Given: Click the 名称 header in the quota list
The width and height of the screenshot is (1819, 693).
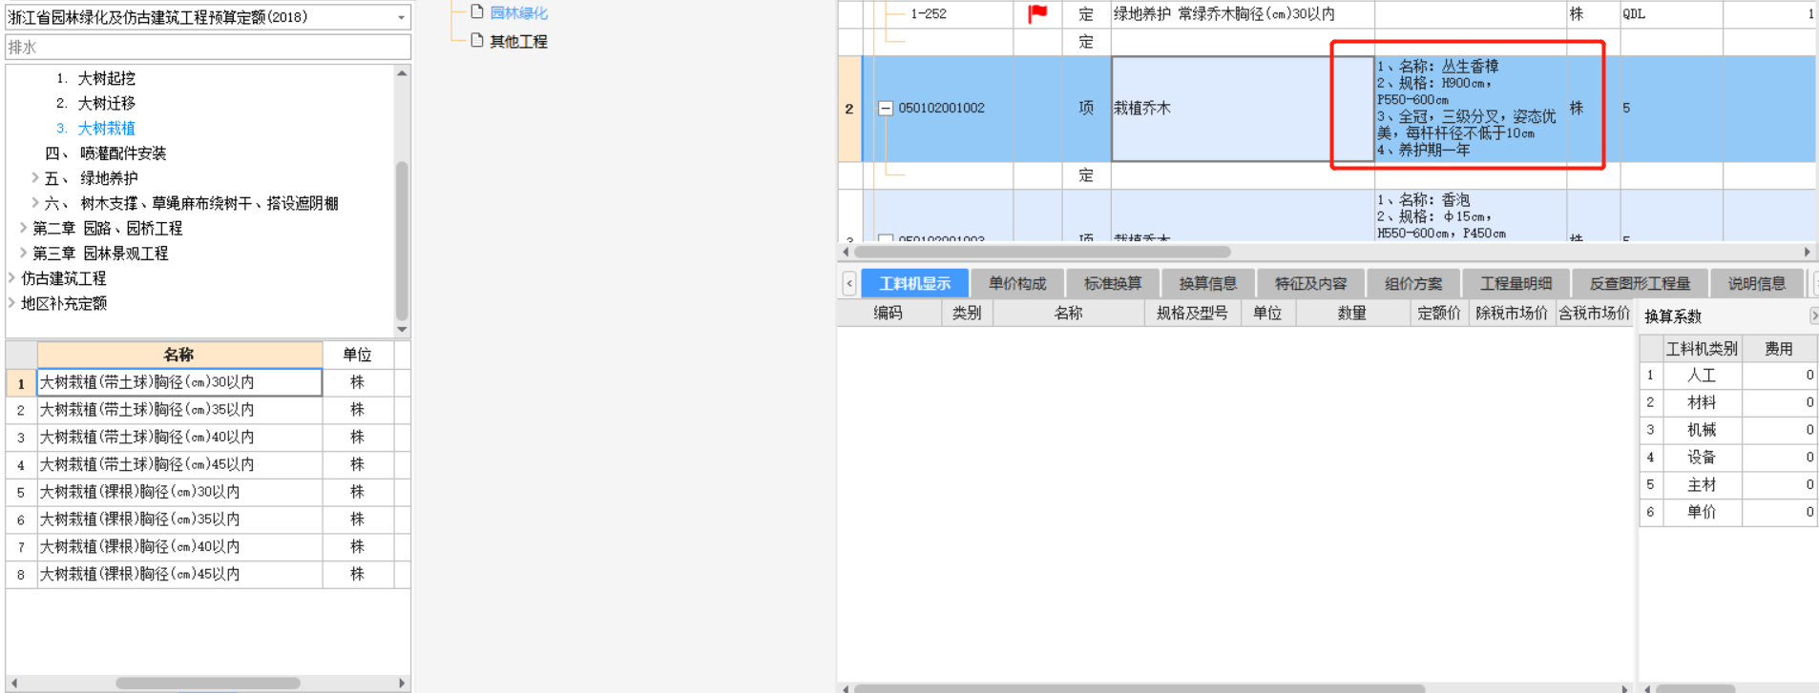Looking at the screenshot, I should (x=179, y=355).
